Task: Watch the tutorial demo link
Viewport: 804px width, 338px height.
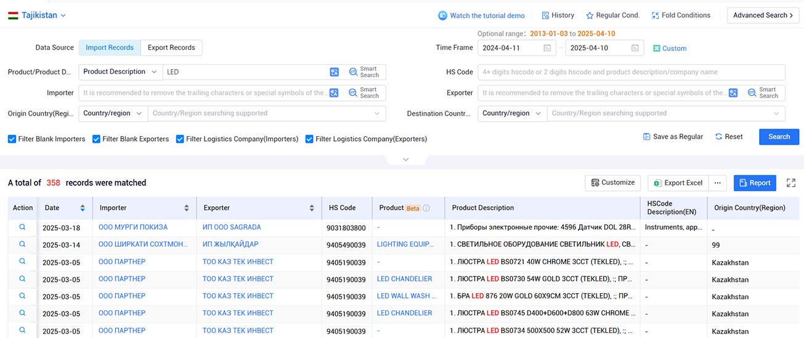Action: [x=482, y=15]
